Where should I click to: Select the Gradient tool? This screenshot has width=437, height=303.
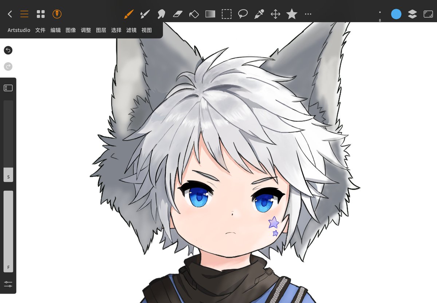tap(210, 14)
